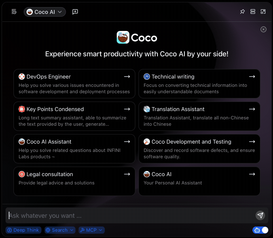This screenshot has height=238, width=273.
Task: Click the Key Points Condensed red icon
Action: (x=22, y=109)
